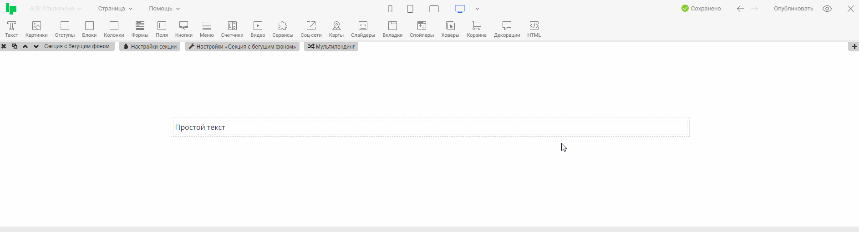Viewport: 859px width, 232px height.
Task: Open the Мультилендинг tab
Action: tap(331, 46)
